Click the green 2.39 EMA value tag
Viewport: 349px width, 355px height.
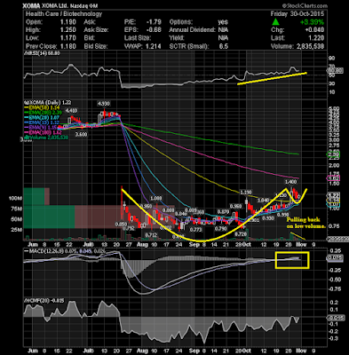(x=333, y=154)
